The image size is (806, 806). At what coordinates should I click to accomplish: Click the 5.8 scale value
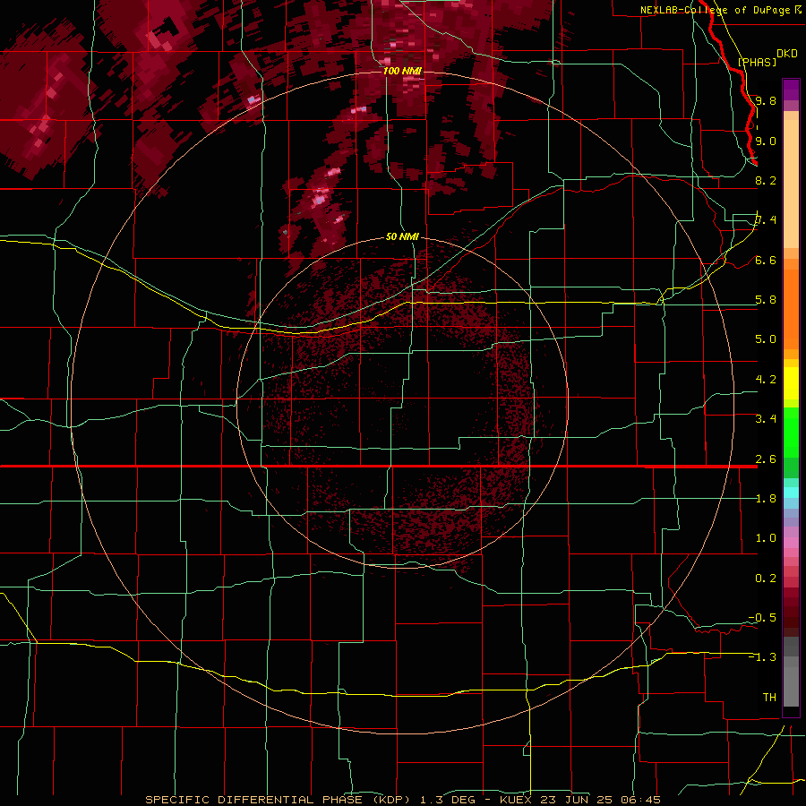tap(766, 300)
